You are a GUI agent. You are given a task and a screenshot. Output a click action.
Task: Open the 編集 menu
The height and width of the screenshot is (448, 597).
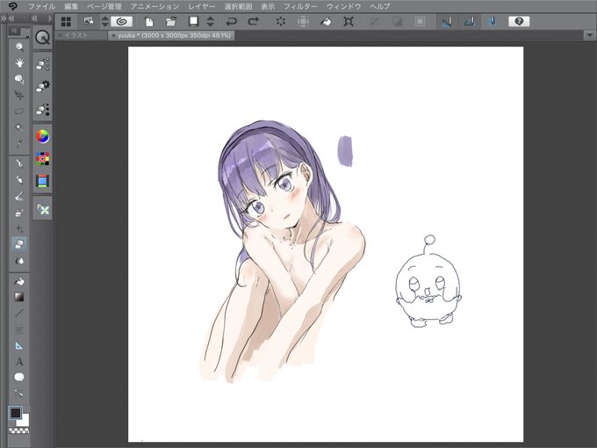coord(71,6)
